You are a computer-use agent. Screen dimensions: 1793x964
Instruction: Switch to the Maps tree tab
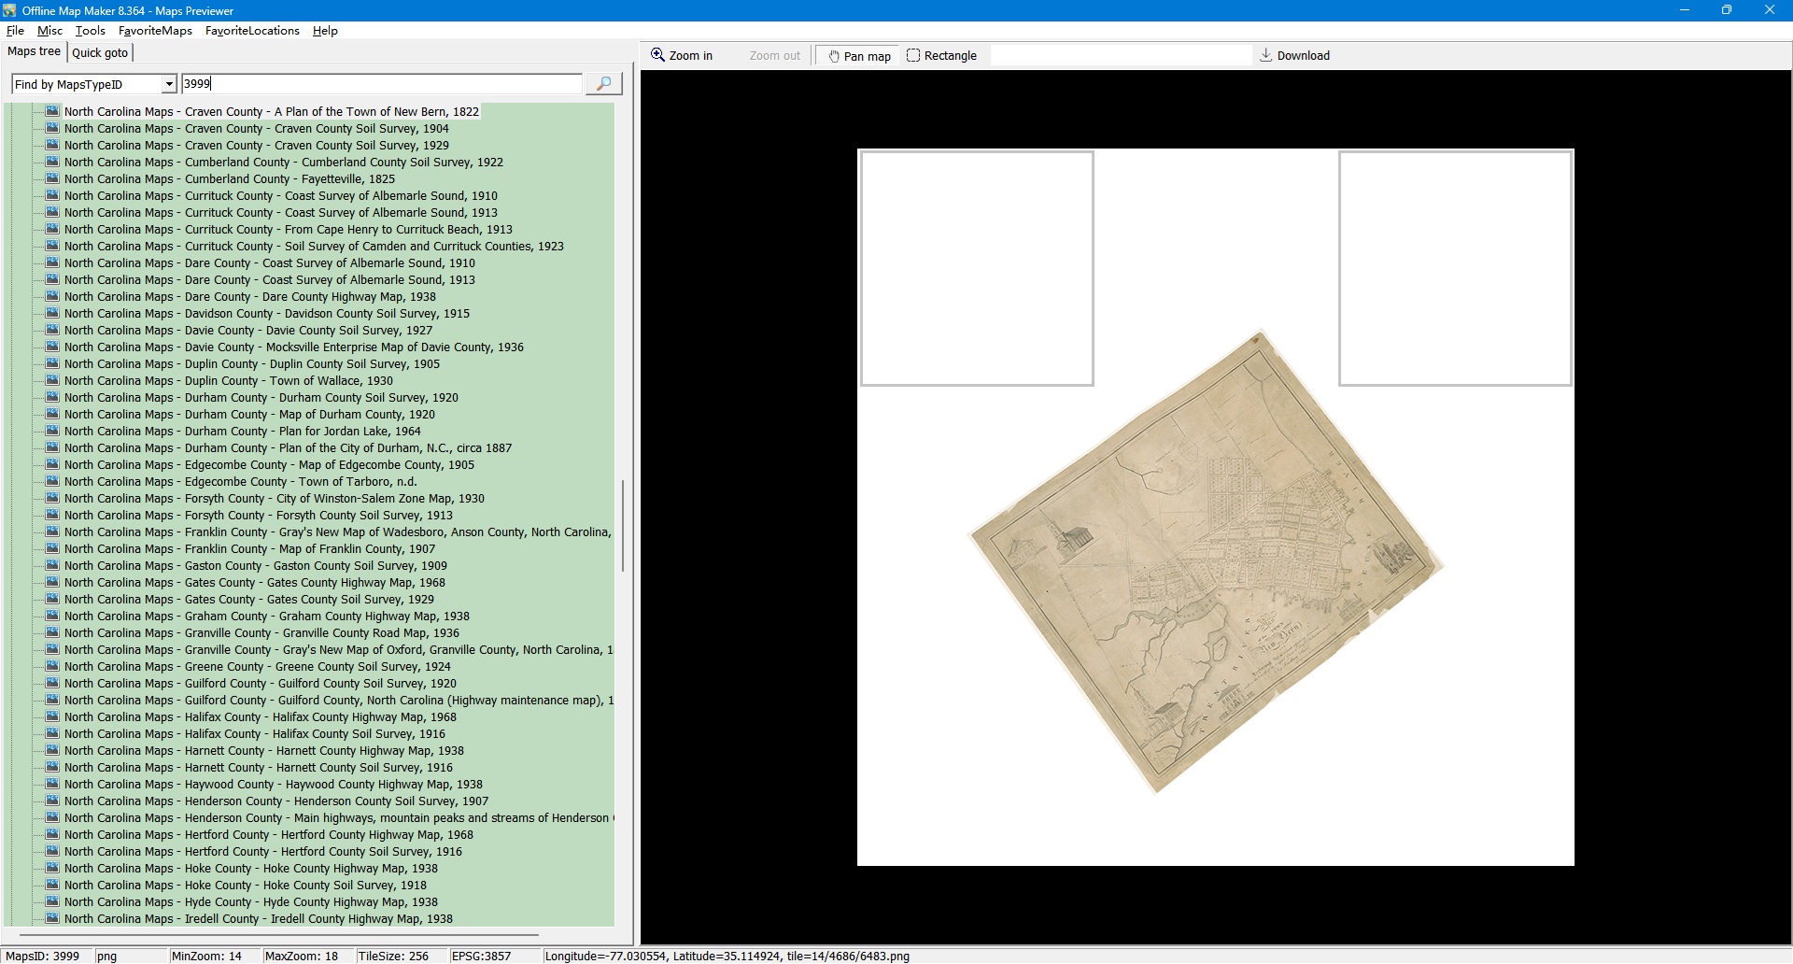click(x=35, y=52)
